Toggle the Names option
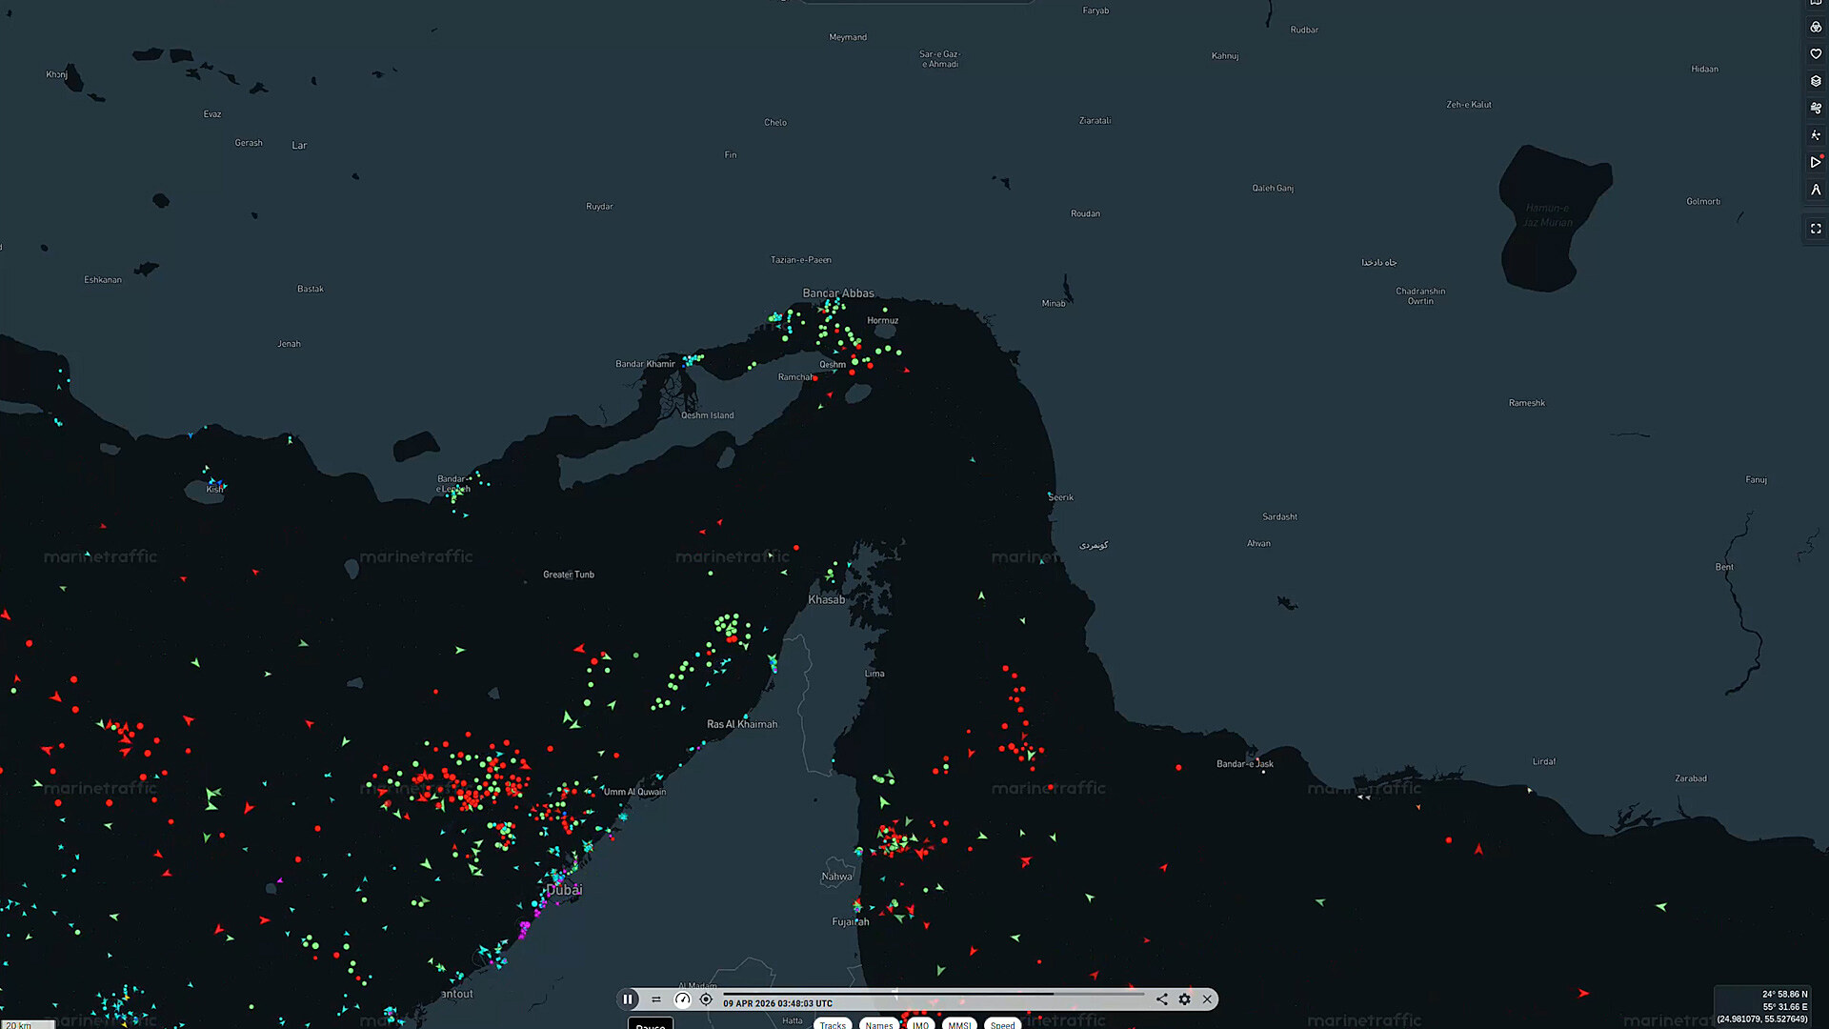 coord(879,1024)
